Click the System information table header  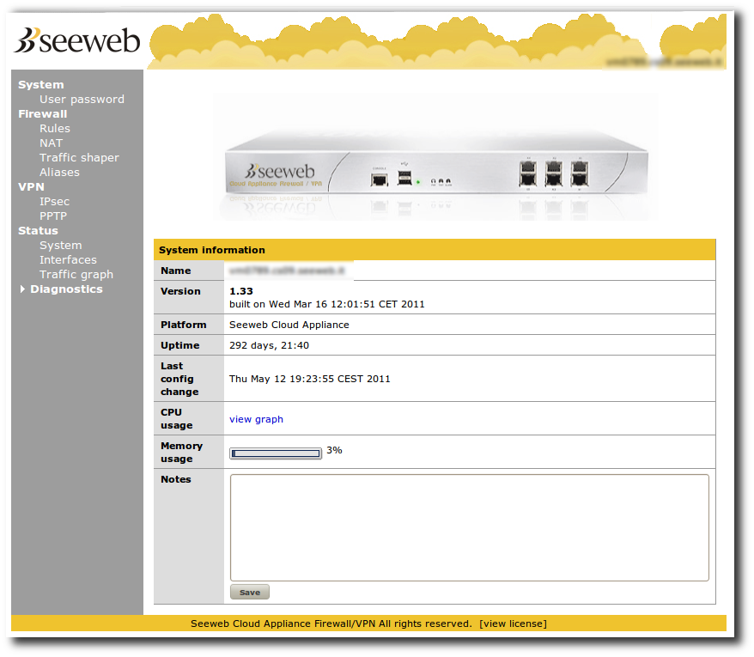(x=435, y=250)
